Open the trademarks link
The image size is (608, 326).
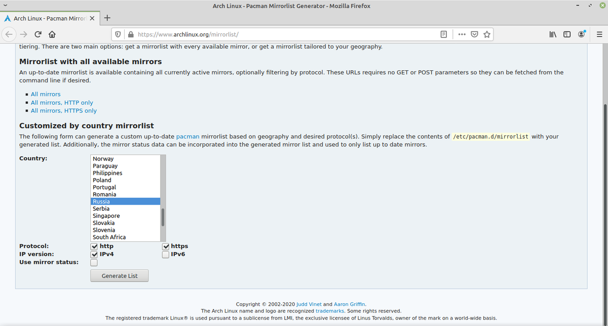coord(330,311)
